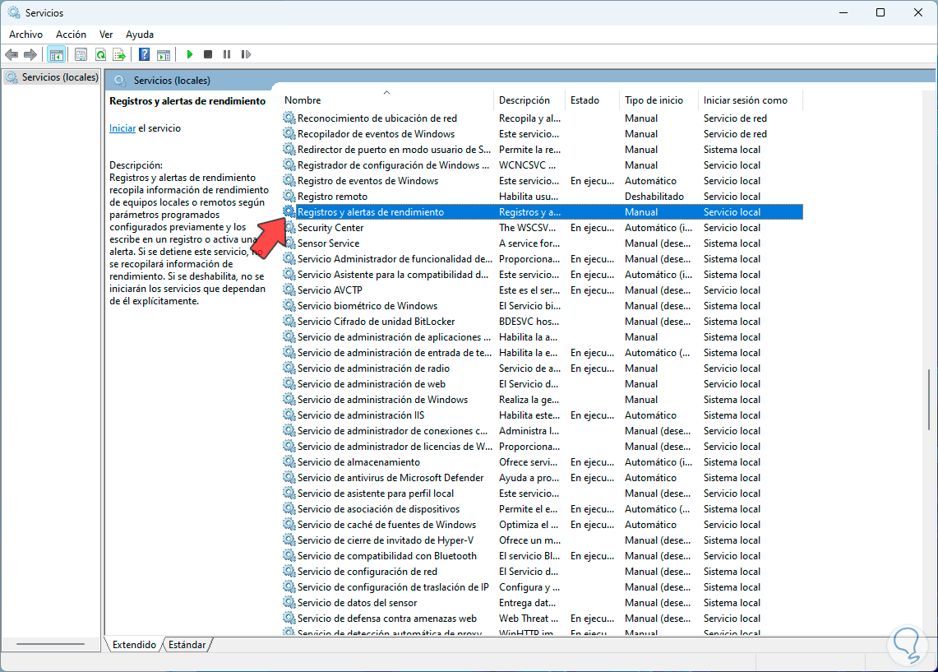Select Servicio Cifrado de unidad BitLocker
This screenshot has width=938, height=672.
376,322
